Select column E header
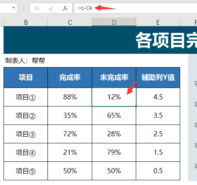 pyautogui.click(x=158, y=22)
